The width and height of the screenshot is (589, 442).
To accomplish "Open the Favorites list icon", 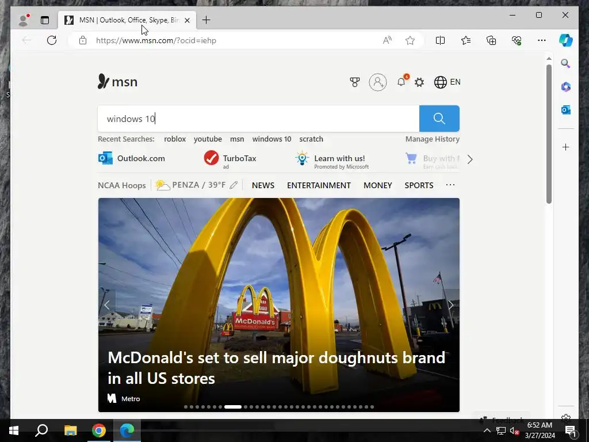I will click(x=466, y=40).
